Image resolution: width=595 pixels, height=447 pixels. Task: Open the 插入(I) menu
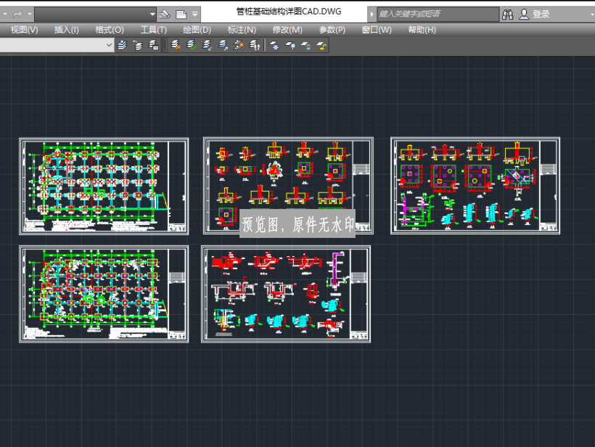coord(67,30)
